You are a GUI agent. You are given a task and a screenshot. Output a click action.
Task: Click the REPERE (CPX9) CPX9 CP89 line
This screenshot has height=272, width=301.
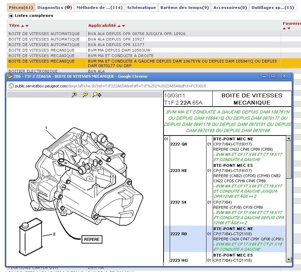click(x=238, y=207)
